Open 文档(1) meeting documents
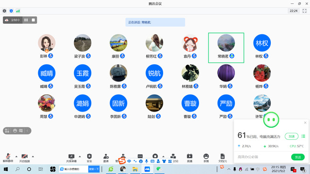 (222, 158)
